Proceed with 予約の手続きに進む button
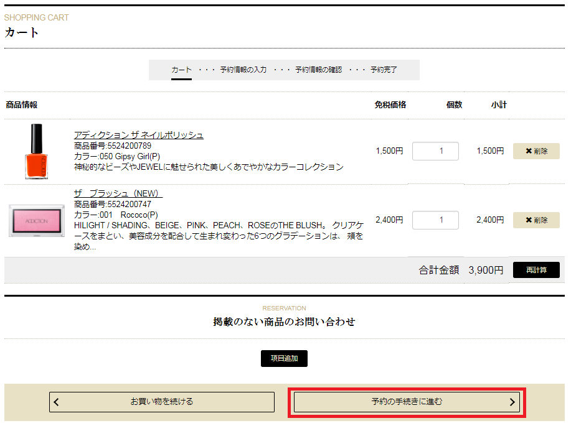571x431 pixels. pyautogui.click(x=407, y=402)
